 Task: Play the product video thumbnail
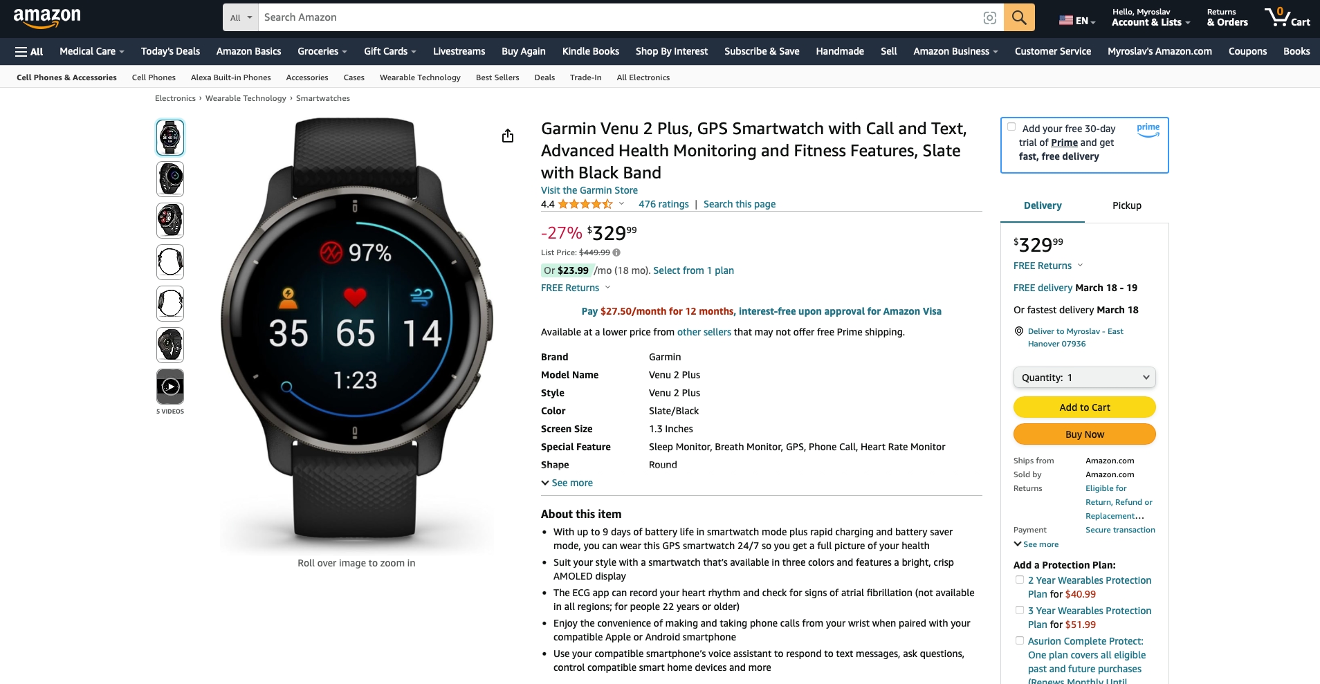point(170,387)
